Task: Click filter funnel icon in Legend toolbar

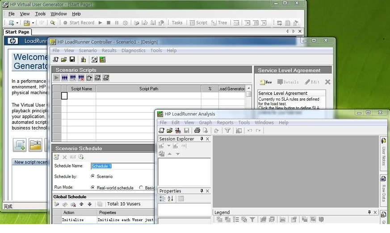Action: point(252,219)
